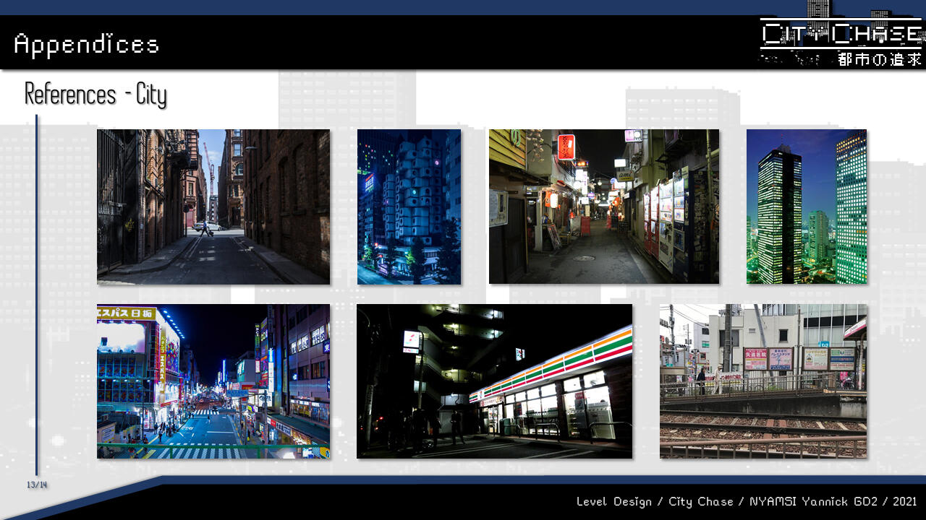
Task: Click the Level Design footer credit text
Action: pyautogui.click(x=747, y=501)
